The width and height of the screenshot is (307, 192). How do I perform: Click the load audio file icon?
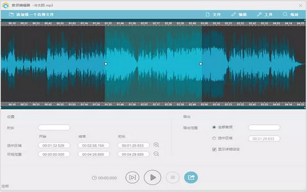pos(11,15)
